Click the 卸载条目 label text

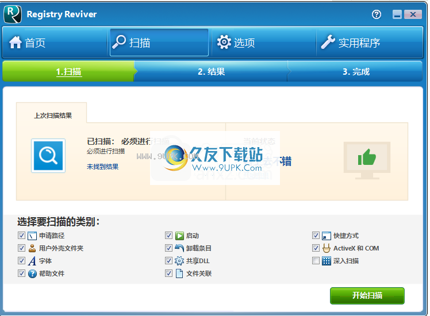[199, 248]
